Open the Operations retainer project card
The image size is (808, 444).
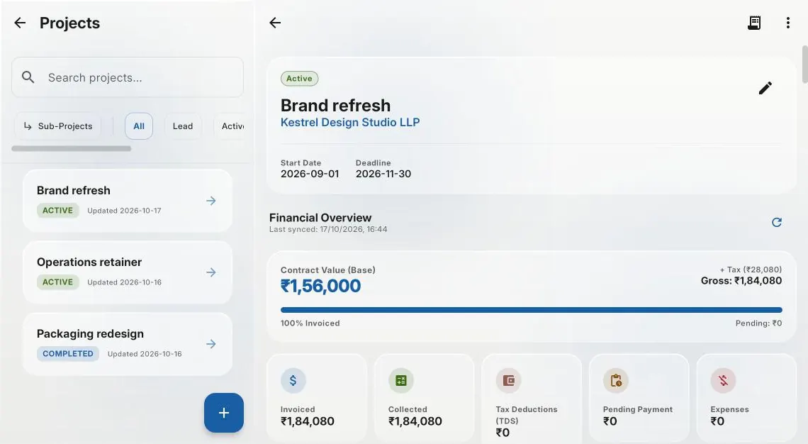point(128,272)
